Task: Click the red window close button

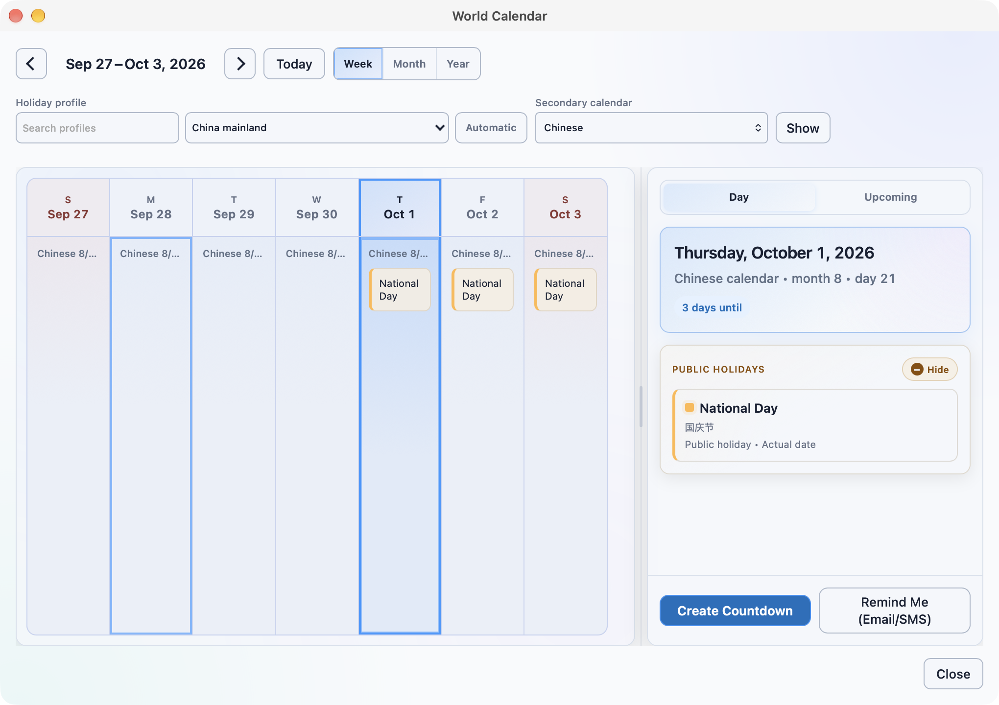Action: pos(16,16)
